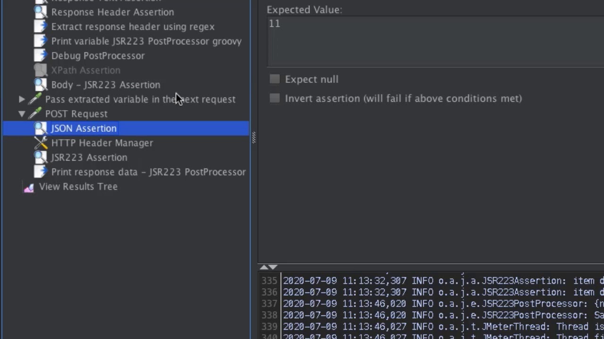The width and height of the screenshot is (604, 339).
Task: Select the POST Request sampler
Action: [76, 114]
